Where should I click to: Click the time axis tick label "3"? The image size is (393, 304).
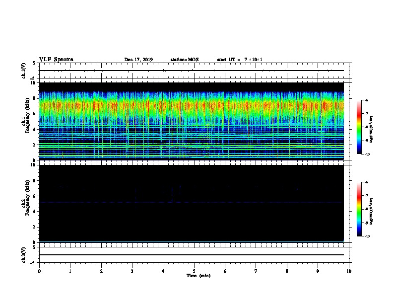point(132,271)
